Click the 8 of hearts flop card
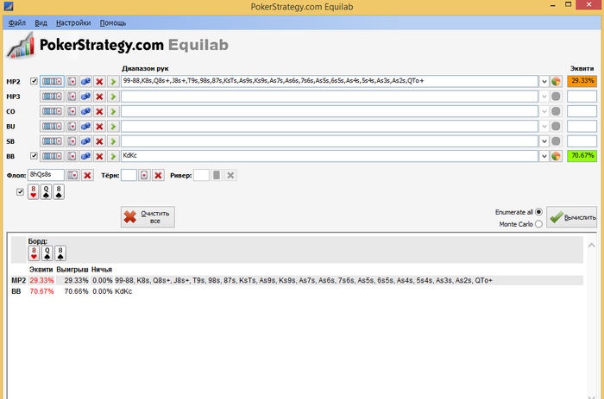Viewport: 604px width, 399px height. pyautogui.click(x=34, y=191)
